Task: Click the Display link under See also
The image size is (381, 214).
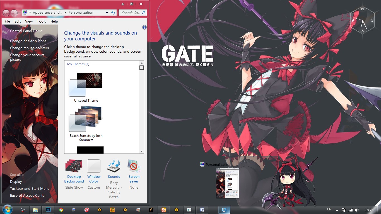Action: [x=16, y=181]
